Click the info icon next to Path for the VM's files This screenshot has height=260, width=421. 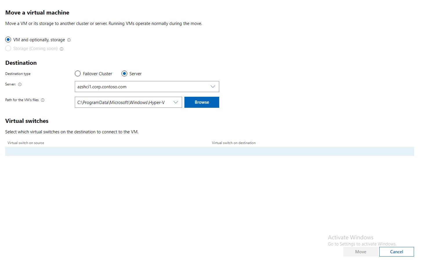(43, 100)
